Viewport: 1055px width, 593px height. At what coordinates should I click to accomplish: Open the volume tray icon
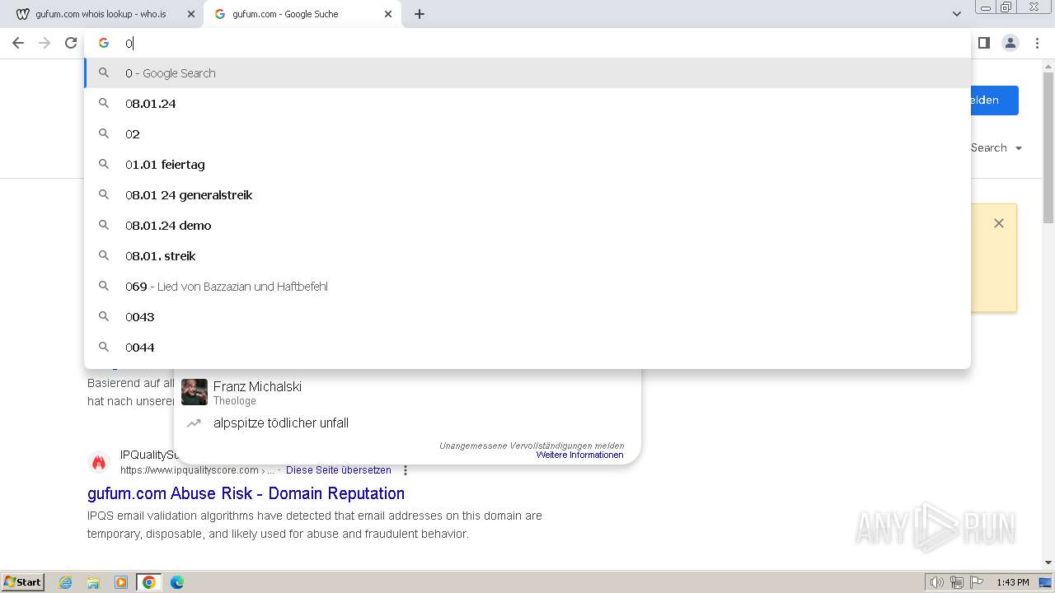(936, 582)
